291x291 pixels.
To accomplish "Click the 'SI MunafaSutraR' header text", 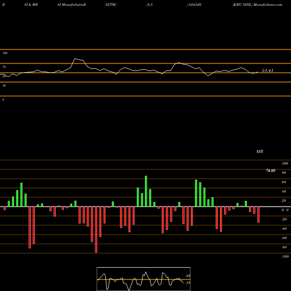I will click(x=72, y=5).
